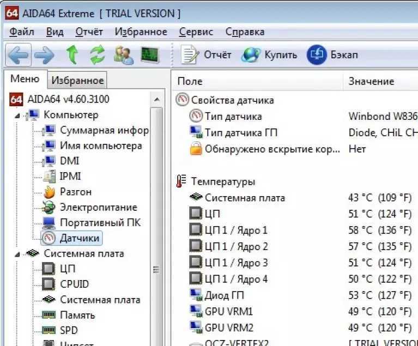418x346 pixels.
Task: Open the Сервис menu
Action: [x=196, y=32]
